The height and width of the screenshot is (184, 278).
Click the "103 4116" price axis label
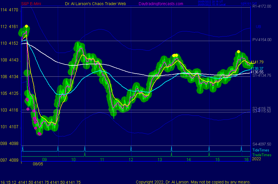[9, 110]
